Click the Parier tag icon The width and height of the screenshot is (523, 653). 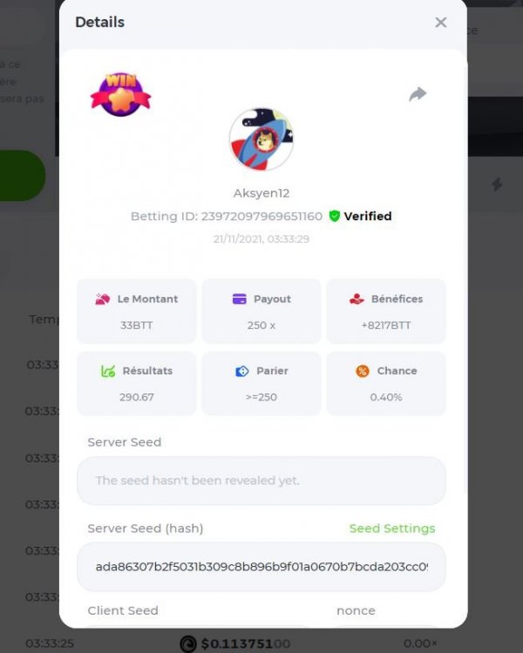tap(242, 371)
